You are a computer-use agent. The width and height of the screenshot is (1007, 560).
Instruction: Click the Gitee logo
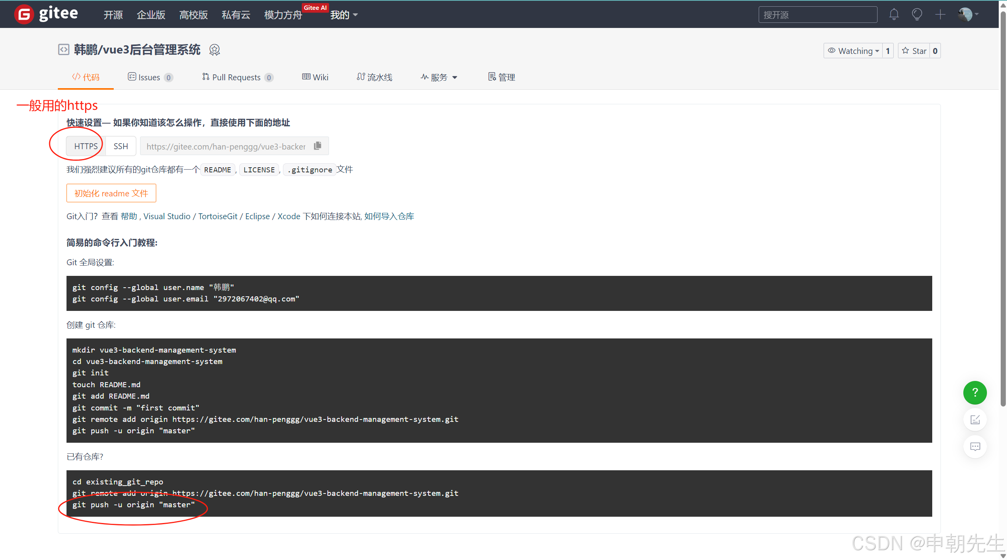tap(46, 14)
